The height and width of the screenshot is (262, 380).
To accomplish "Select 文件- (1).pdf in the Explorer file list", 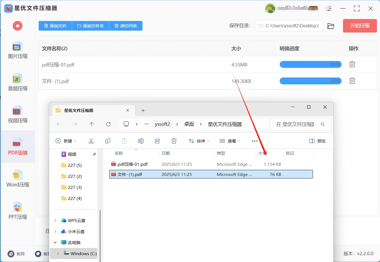I will pyautogui.click(x=211, y=174).
